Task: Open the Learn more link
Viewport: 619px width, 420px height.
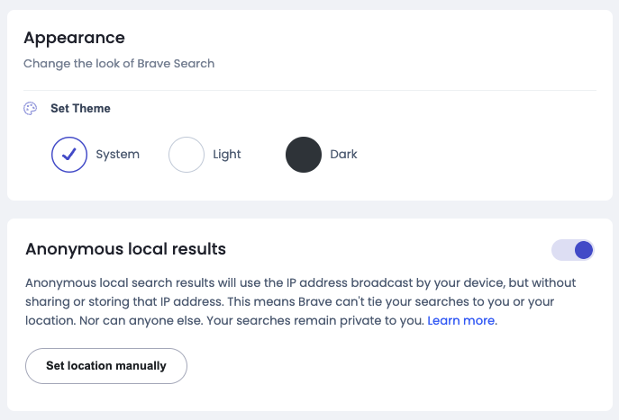Action: click(460, 320)
